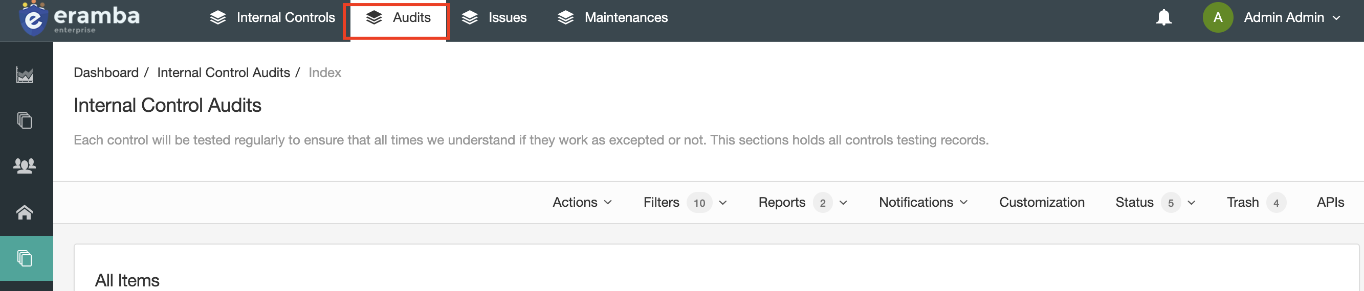This screenshot has height=291, width=1364.
Task: Open the Reports dropdown
Action: point(803,202)
